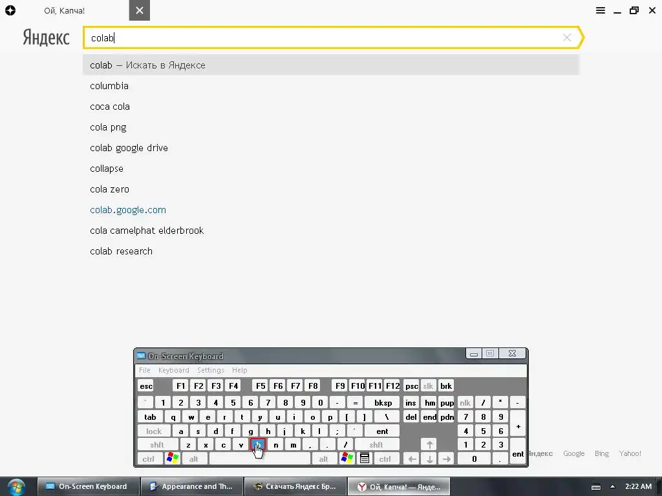Click the right Windows logo key

click(347, 458)
